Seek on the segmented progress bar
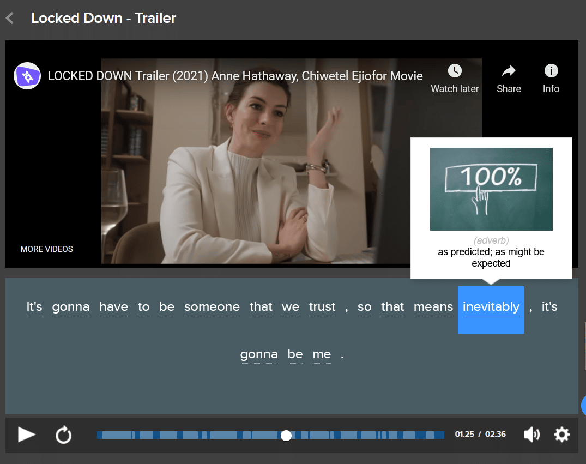 (270, 435)
